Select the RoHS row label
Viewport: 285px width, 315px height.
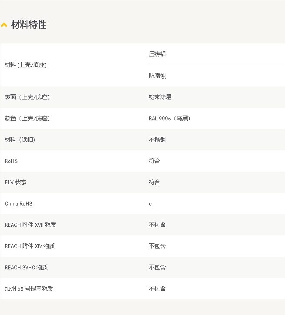(11, 161)
